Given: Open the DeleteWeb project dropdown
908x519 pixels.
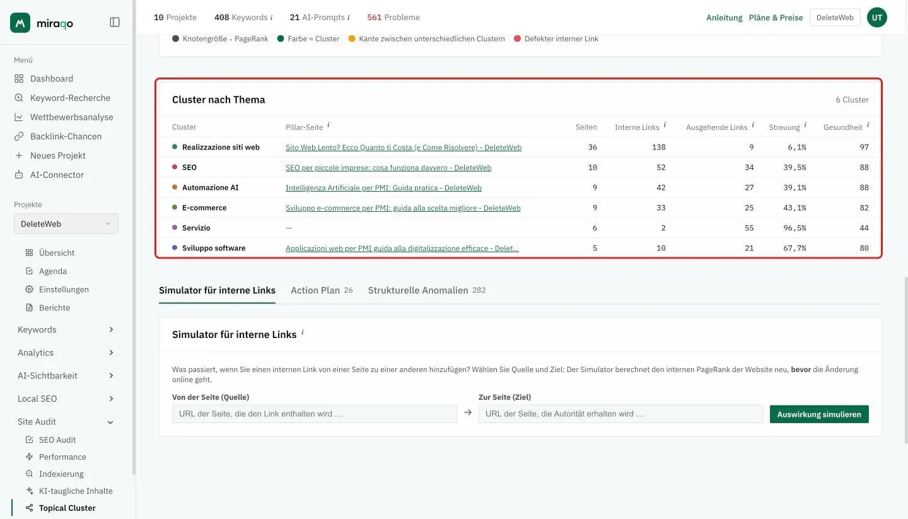Looking at the screenshot, I should pyautogui.click(x=66, y=224).
